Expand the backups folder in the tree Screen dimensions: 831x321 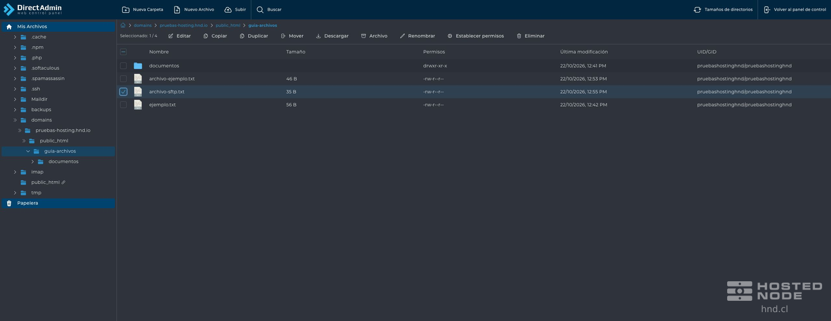coord(15,110)
